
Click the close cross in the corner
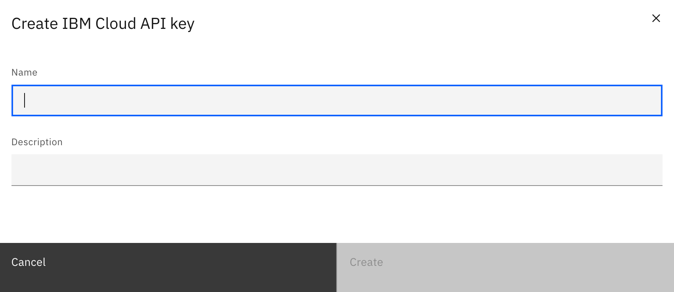(x=656, y=18)
